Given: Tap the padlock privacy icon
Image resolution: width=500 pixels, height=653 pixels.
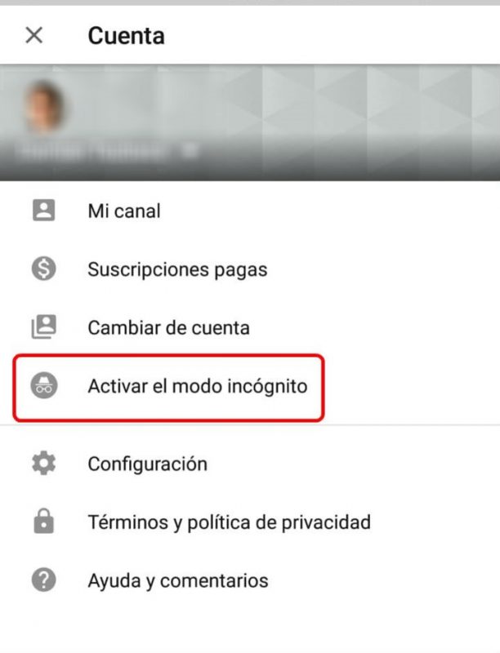Looking at the screenshot, I should click(x=44, y=522).
